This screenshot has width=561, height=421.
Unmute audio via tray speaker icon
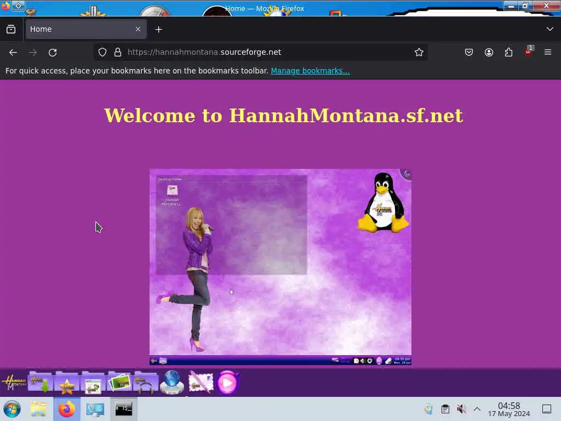pyautogui.click(x=461, y=409)
